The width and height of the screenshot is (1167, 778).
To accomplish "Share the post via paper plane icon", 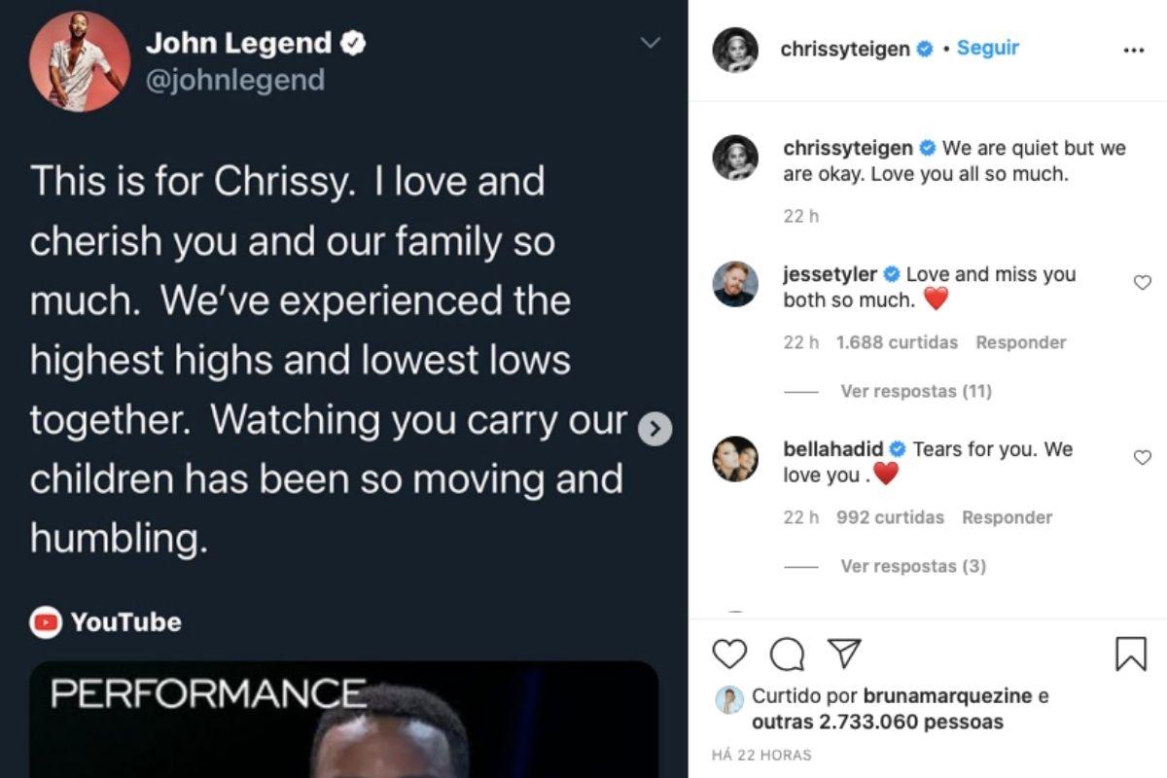I will [x=843, y=653].
